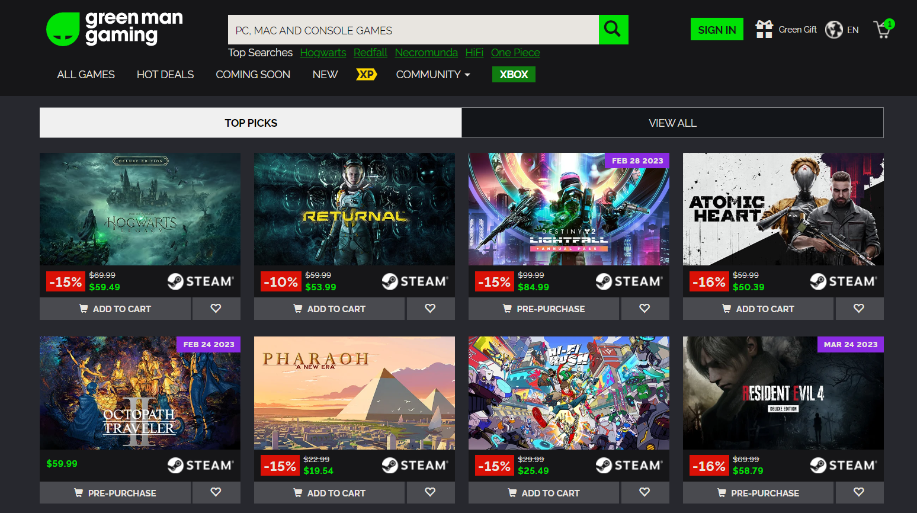Wishlist Destiny 2 Lightfall heart icon
The height and width of the screenshot is (513, 917).
[x=645, y=309]
